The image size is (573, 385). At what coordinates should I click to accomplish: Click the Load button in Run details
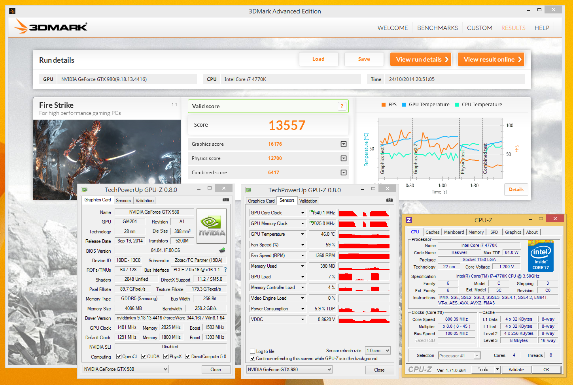318,59
